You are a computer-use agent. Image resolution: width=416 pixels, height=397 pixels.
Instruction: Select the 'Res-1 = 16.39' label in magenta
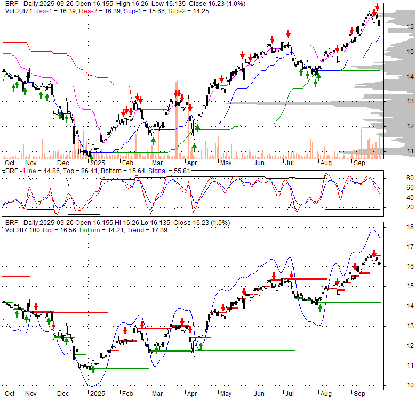55,11
